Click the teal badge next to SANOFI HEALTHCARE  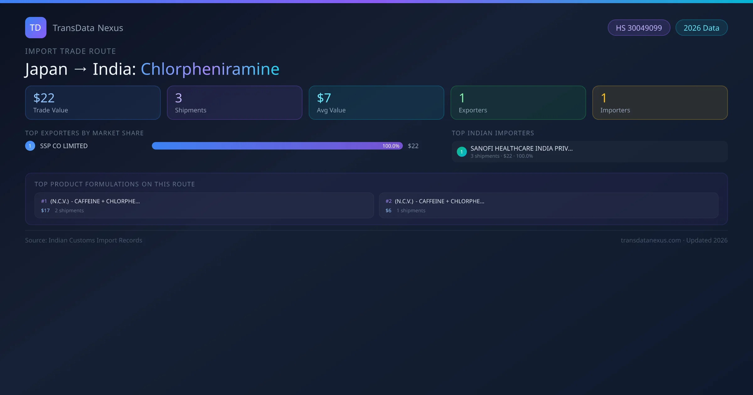tap(462, 151)
